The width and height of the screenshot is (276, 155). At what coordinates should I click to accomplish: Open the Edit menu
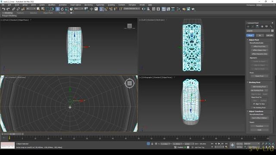point(9,5)
